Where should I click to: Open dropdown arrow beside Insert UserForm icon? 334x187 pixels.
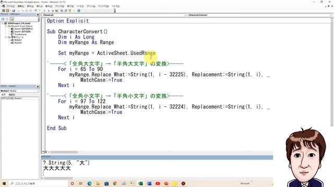click(10, 10)
